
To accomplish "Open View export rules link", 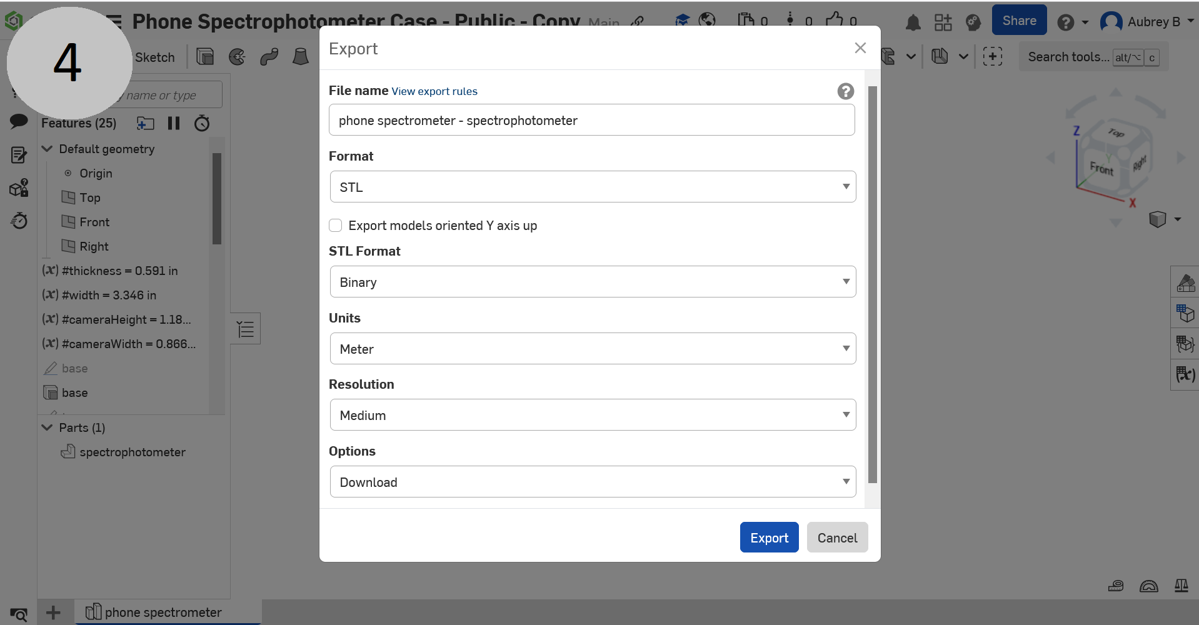I will [x=434, y=91].
